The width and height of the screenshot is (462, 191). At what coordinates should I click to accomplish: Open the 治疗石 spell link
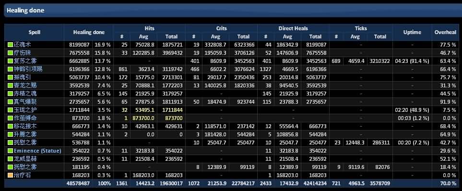22,175
